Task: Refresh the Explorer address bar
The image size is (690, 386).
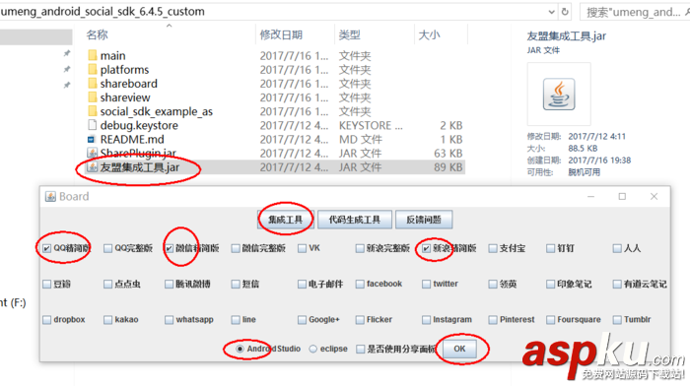Action: [565, 12]
